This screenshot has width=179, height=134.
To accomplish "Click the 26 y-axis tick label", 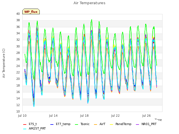I will point(18,59).
